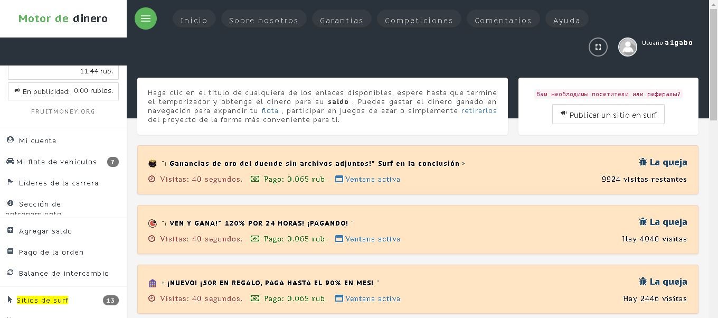Image resolution: width=718 pixels, height=318 pixels.
Task: Click the 9924 visitas restantes text
Action: (644, 179)
